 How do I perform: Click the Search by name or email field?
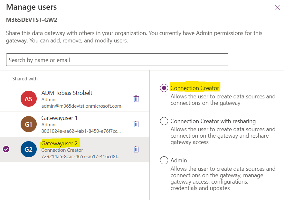[117, 60]
